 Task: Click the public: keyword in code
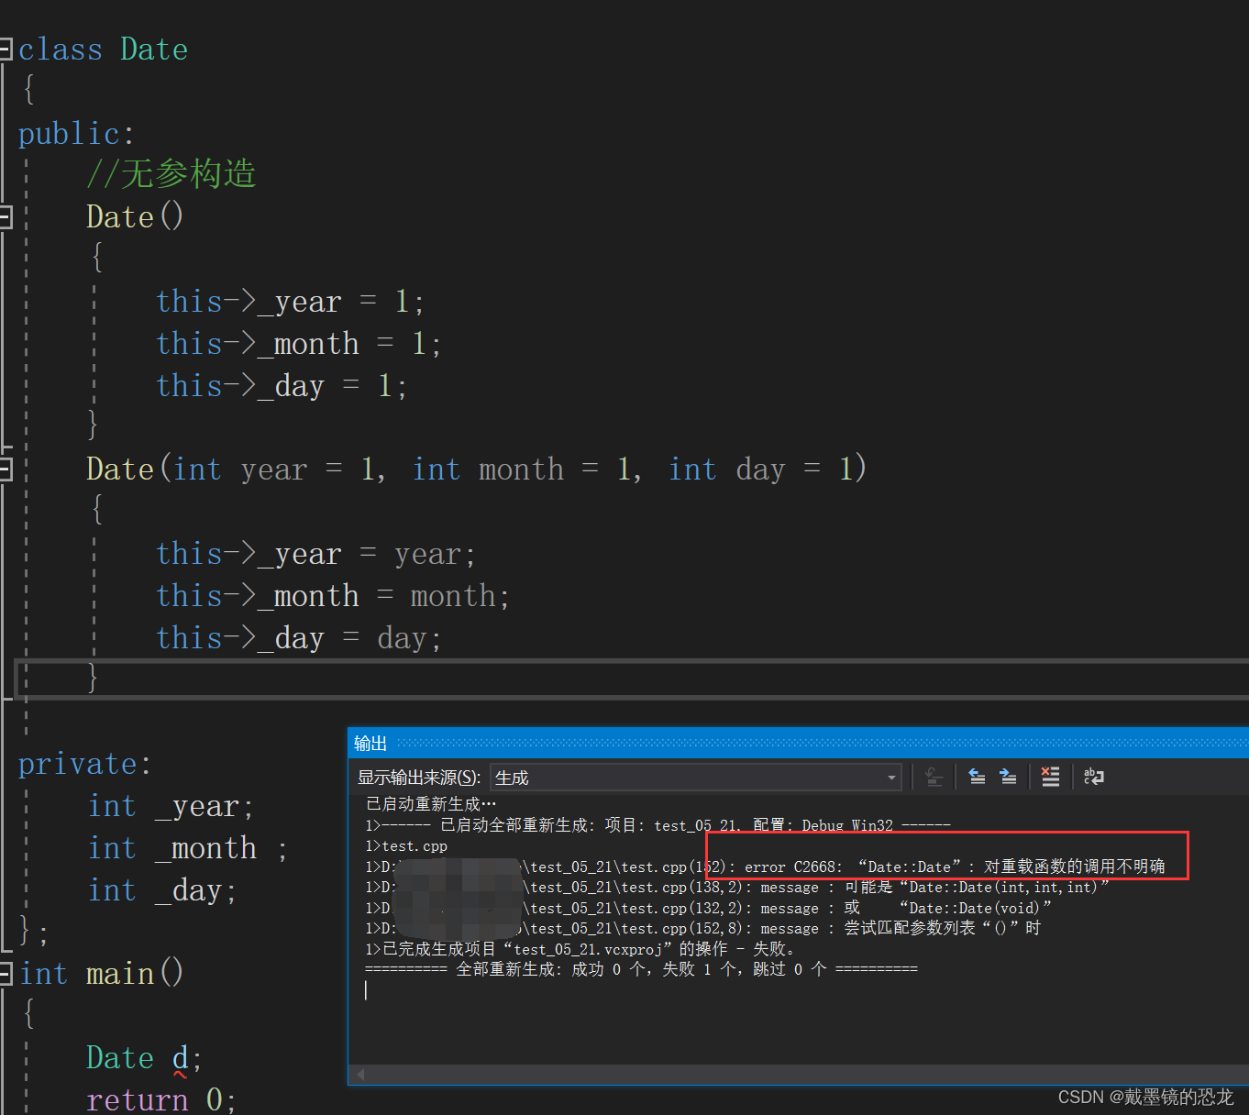pyautogui.click(x=76, y=134)
